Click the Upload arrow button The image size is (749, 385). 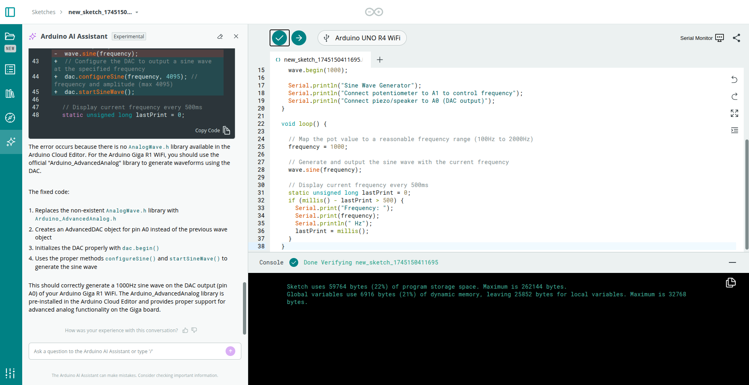pyautogui.click(x=299, y=38)
